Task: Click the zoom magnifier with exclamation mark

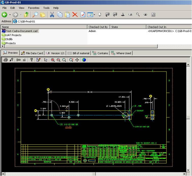Action: click(71, 60)
